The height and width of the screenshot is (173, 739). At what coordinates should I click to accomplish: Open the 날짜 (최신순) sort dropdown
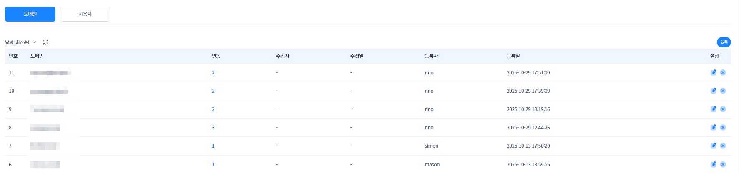[20, 42]
